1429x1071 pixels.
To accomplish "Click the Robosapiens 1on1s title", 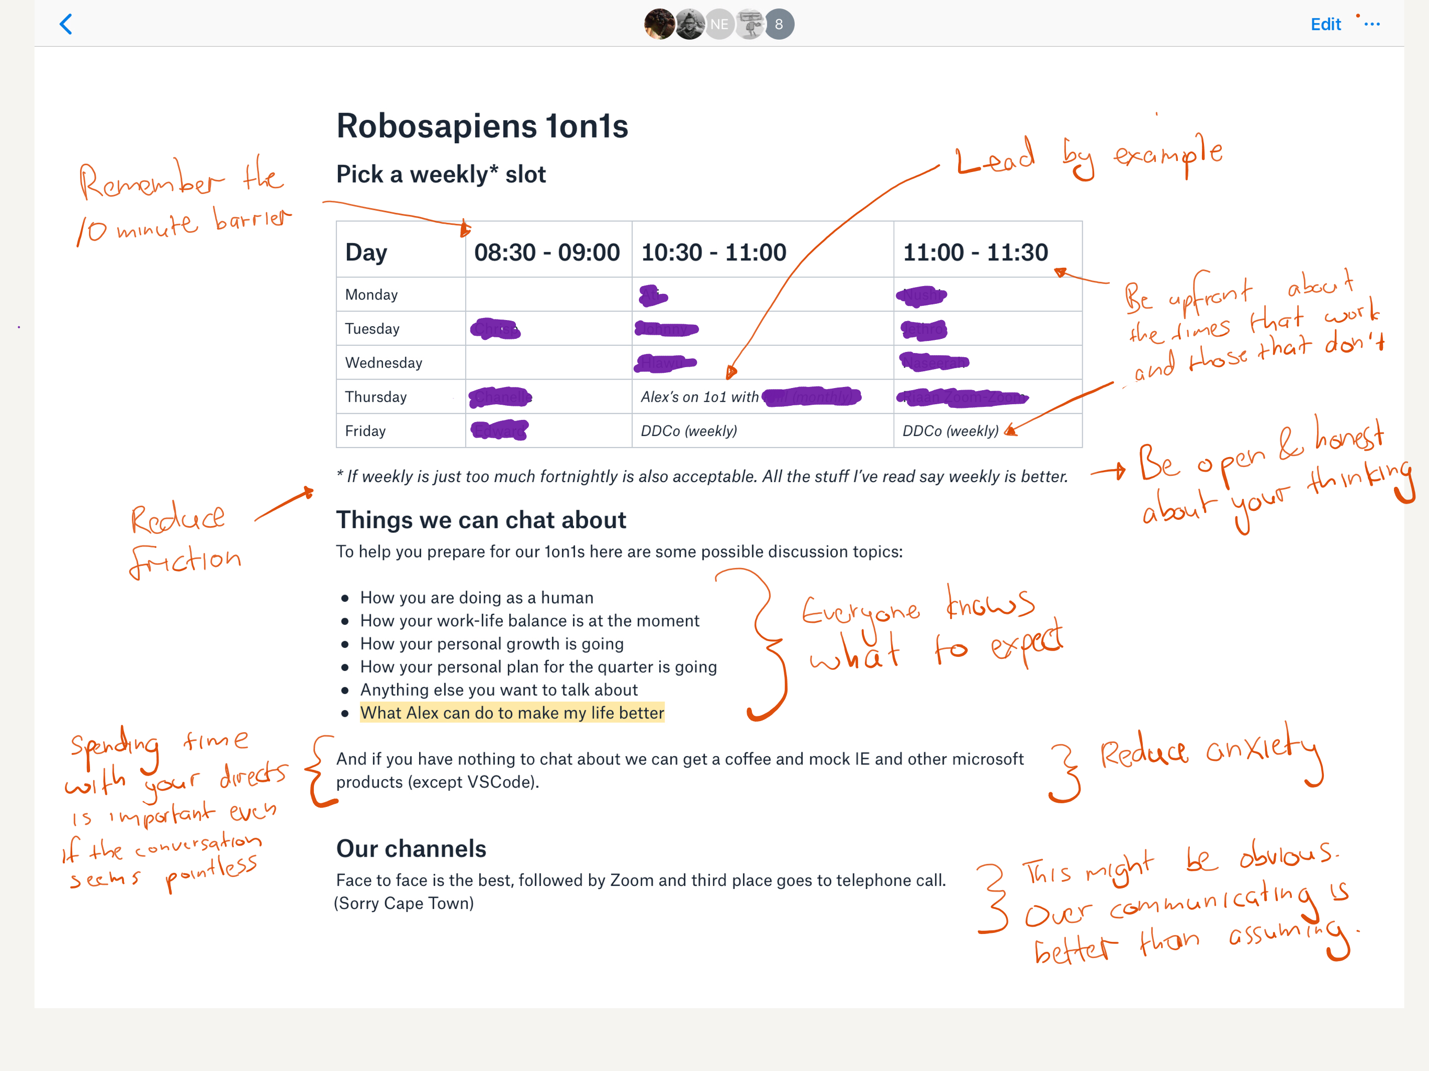I will (x=482, y=126).
